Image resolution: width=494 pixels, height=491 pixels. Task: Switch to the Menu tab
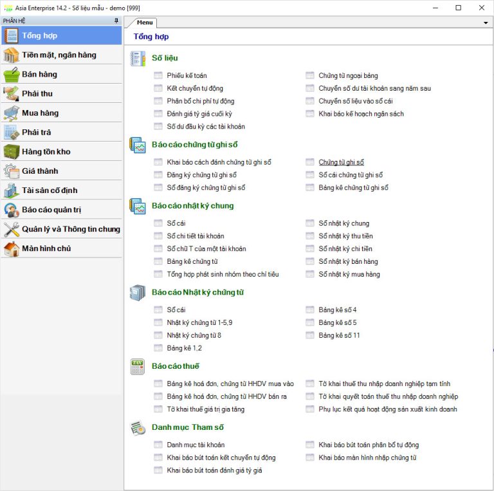click(x=145, y=23)
